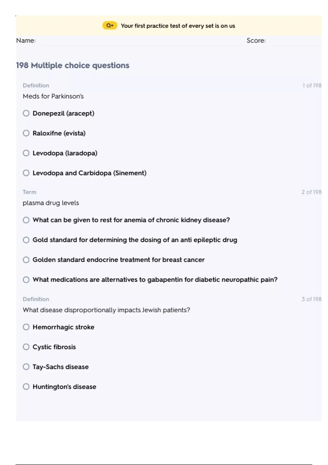The width and height of the screenshot is (328, 465).
Task: Click the Q+ badge icon in banner
Action: tap(110, 26)
